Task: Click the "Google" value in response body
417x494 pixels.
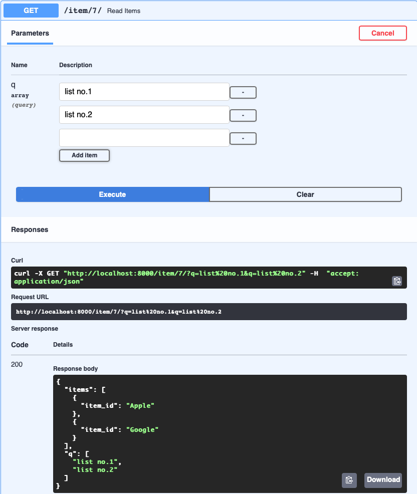Action: 142,430
